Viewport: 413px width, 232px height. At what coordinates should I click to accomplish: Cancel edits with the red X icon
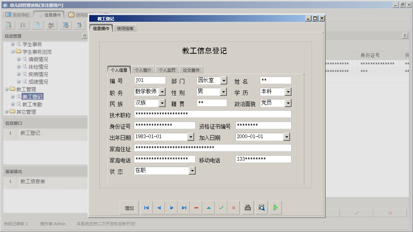pyautogui.click(x=233, y=207)
